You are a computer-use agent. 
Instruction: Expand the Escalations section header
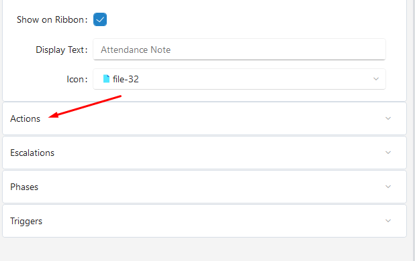pyautogui.click(x=204, y=153)
